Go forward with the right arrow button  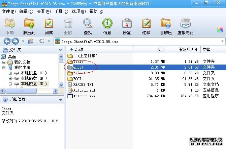point(15,41)
